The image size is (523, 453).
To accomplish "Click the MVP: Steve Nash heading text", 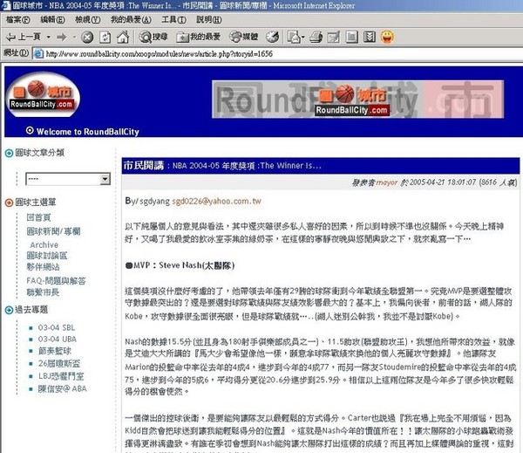I will (x=180, y=265).
